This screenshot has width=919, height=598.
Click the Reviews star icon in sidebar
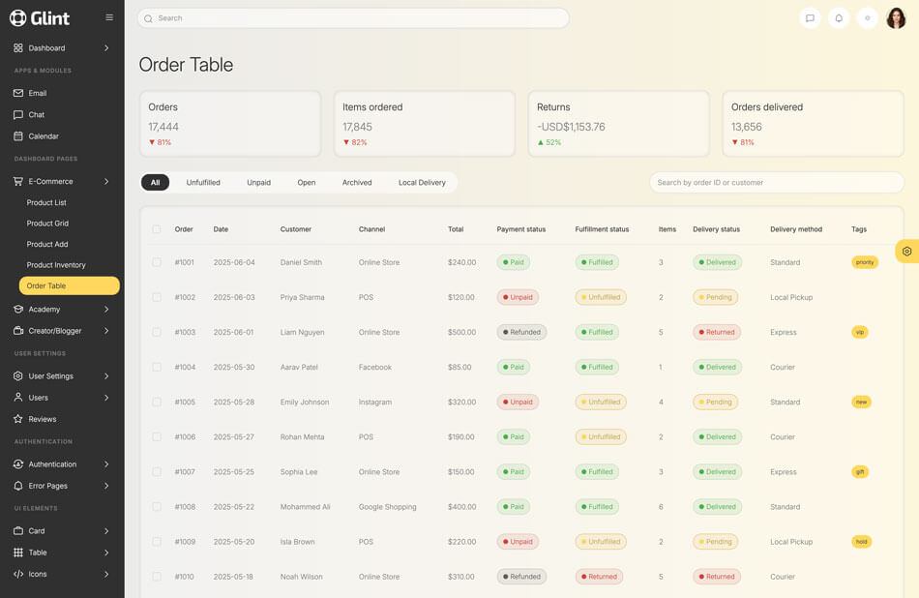[18, 419]
